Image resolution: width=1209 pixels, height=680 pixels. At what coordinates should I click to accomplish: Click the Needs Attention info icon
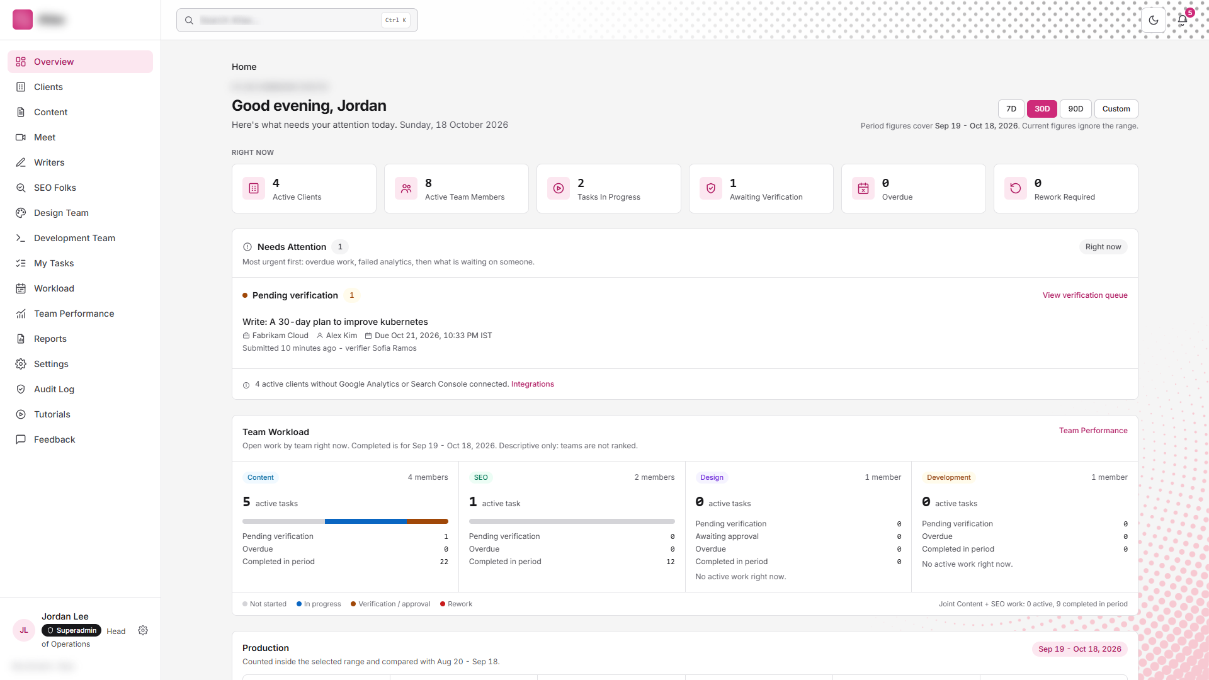pyautogui.click(x=247, y=247)
